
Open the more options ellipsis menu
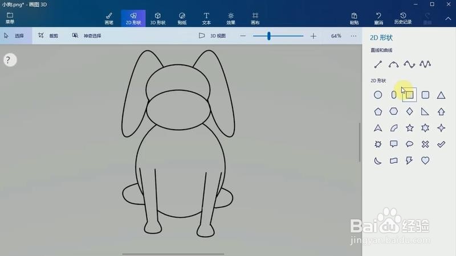click(353, 36)
